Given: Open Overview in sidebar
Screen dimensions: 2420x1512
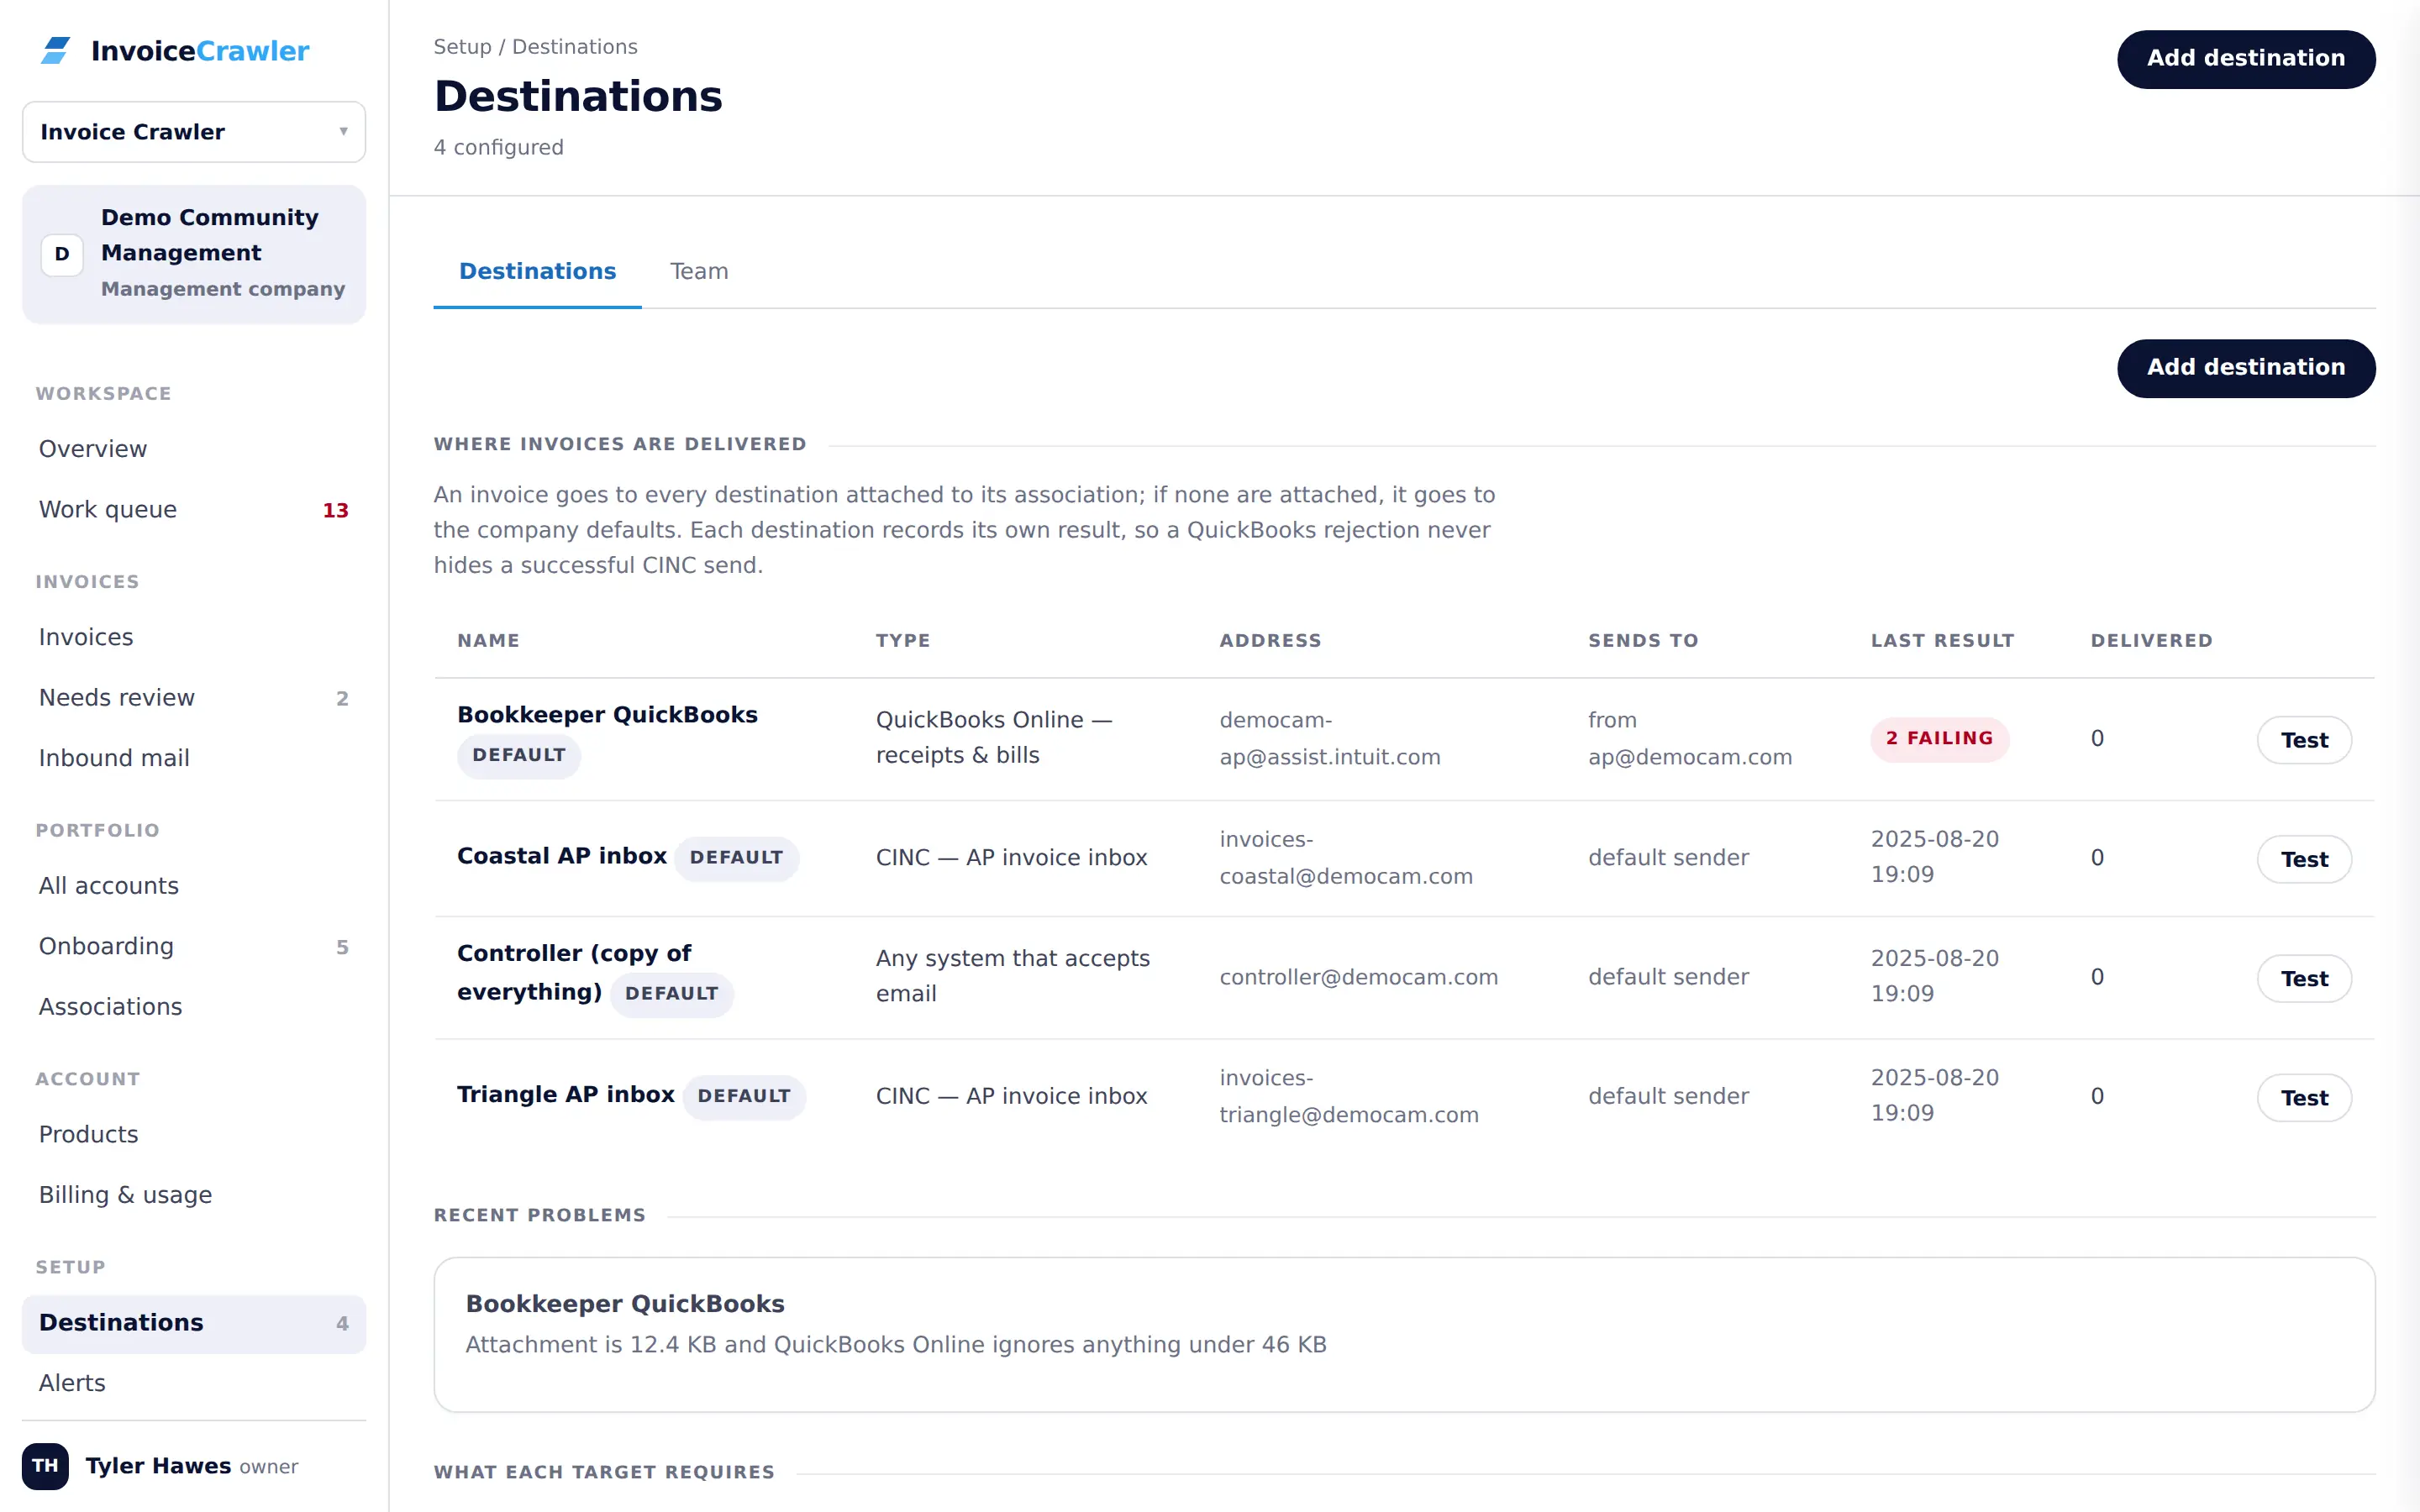Looking at the screenshot, I should pos(194,449).
